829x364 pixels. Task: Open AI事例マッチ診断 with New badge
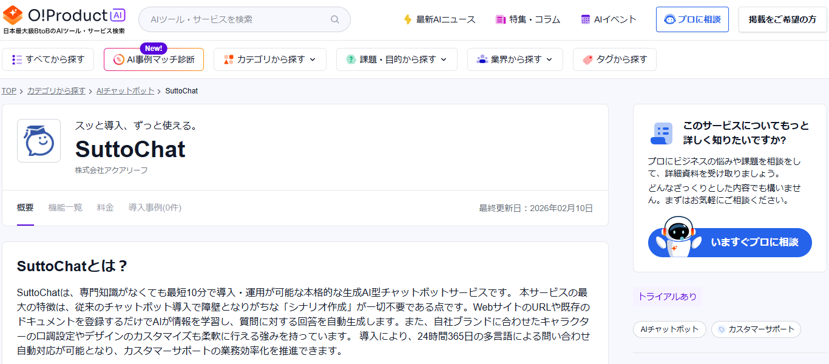coord(154,59)
